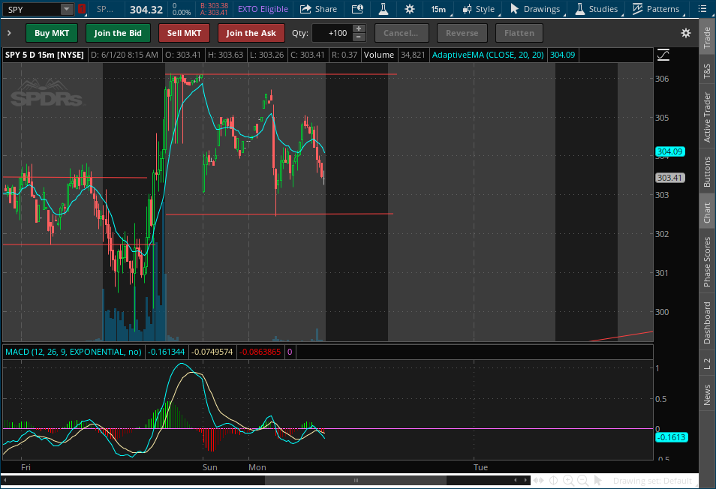Open the Share menu in chart toolbar

[318, 9]
